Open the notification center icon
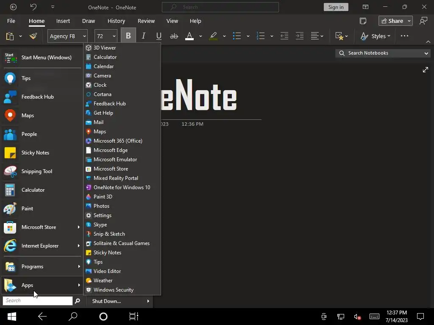Image resolution: width=434 pixels, height=325 pixels. coord(420,317)
